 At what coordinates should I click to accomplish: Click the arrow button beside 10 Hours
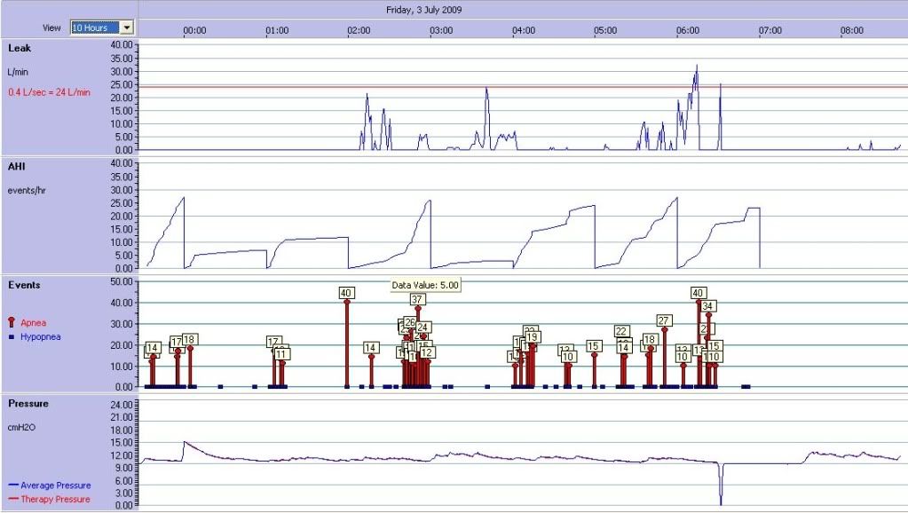127,28
